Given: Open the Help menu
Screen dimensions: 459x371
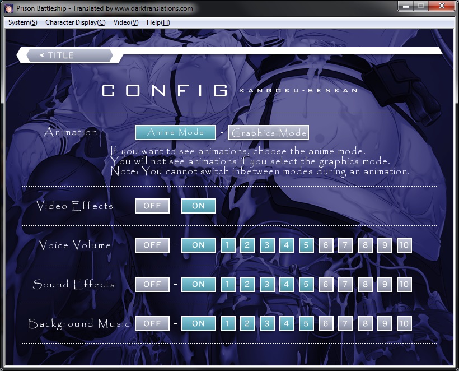Looking at the screenshot, I should [158, 22].
